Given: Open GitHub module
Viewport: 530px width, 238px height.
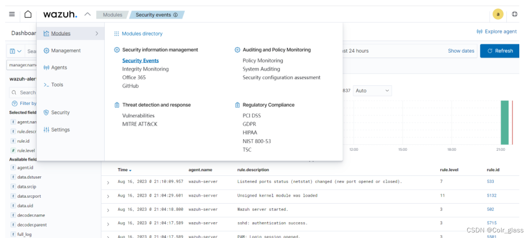Looking at the screenshot, I should [130, 86].
